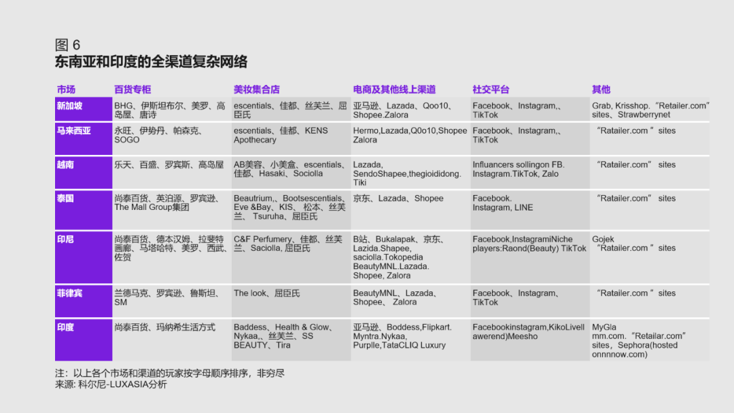734x413 pixels.
Task: Select the 电商及其他线上渠道 column header
Action: coord(394,90)
